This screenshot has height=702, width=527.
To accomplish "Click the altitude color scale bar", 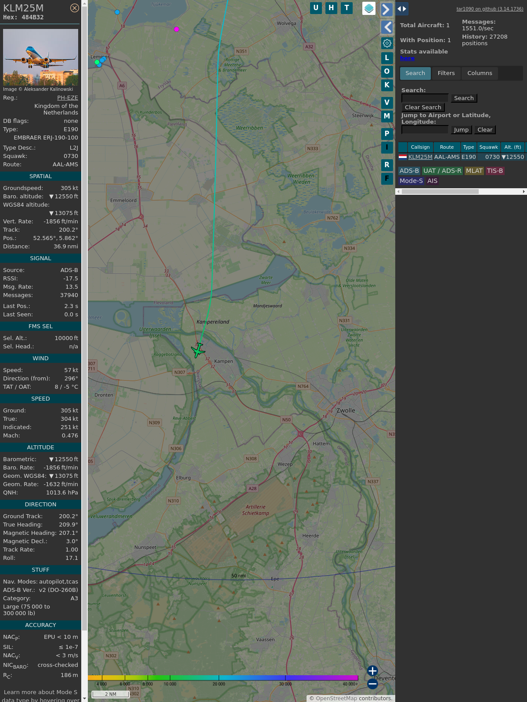I will [x=223, y=678].
